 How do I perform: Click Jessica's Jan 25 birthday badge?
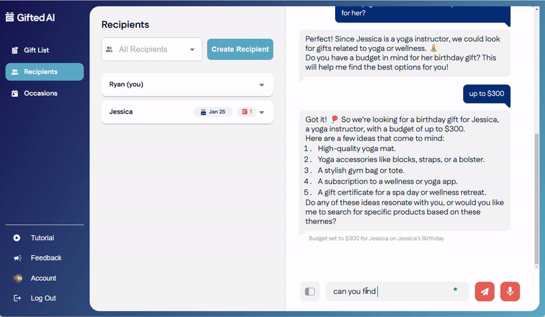[213, 112]
